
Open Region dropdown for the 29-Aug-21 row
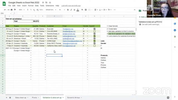click(31, 29)
